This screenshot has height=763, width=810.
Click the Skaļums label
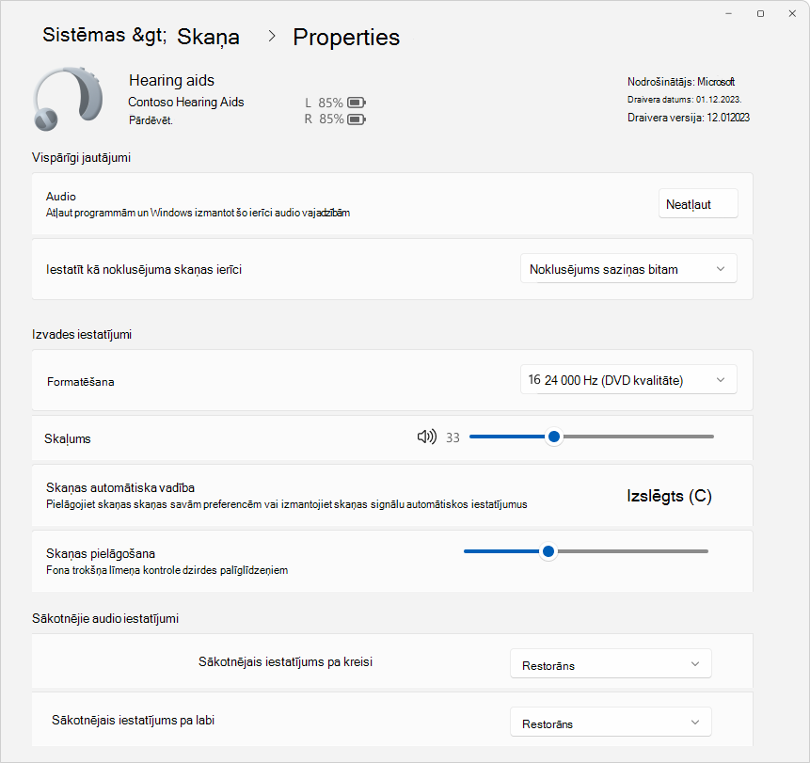pos(68,438)
